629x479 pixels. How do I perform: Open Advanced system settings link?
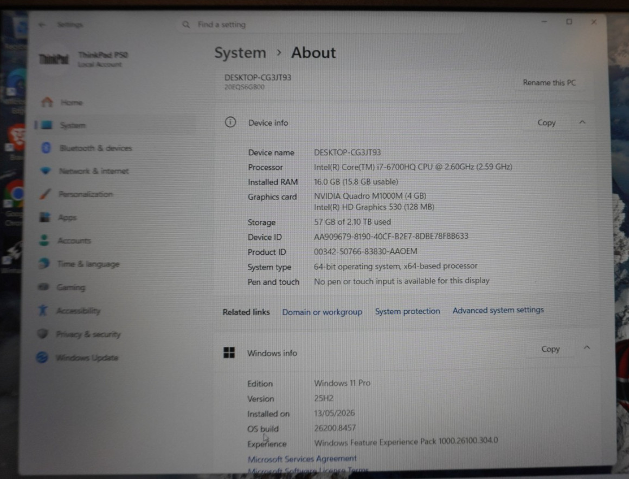coord(498,310)
